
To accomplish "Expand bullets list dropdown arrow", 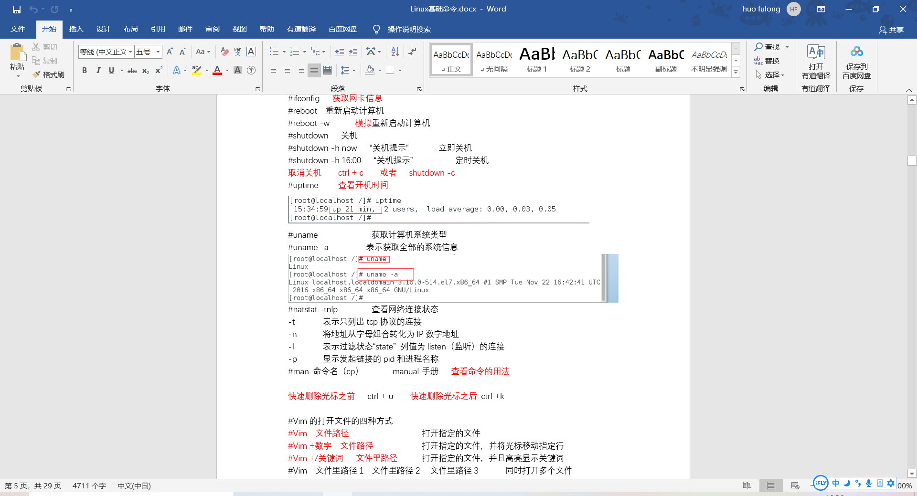I will pos(284,52).
